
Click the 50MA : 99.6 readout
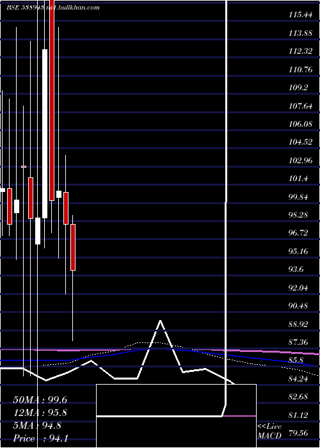pyautogui.click(x=40, y=400)
